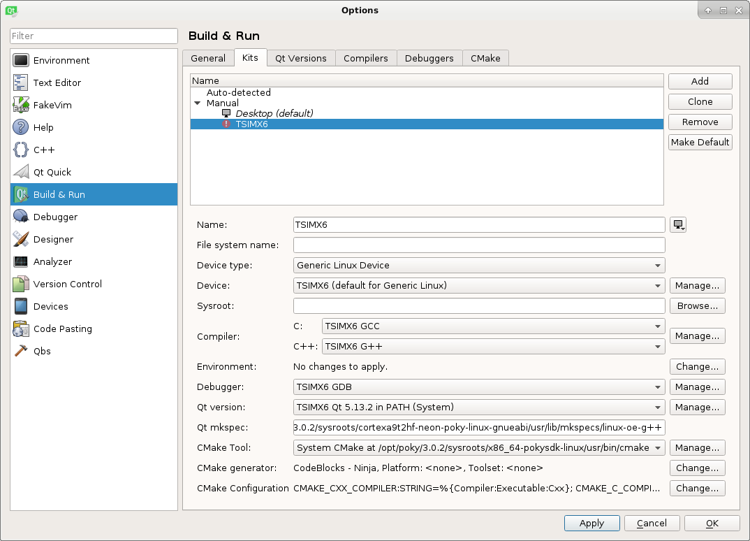Expand the C++ compiler combo box
Viewport: 750px width, 541px height.
[493, 346]
